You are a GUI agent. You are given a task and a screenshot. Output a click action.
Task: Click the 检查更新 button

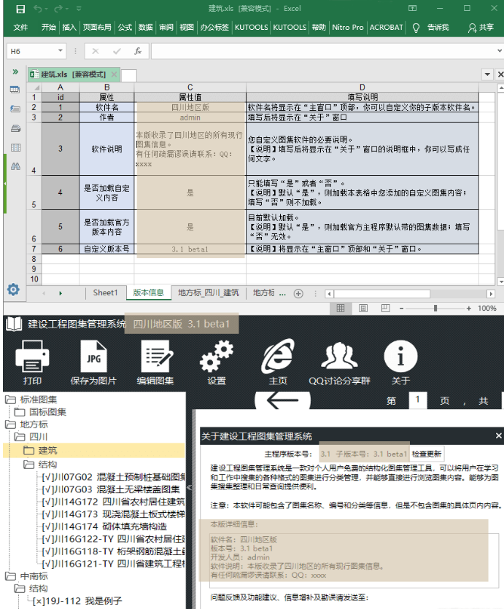[427, 454]
